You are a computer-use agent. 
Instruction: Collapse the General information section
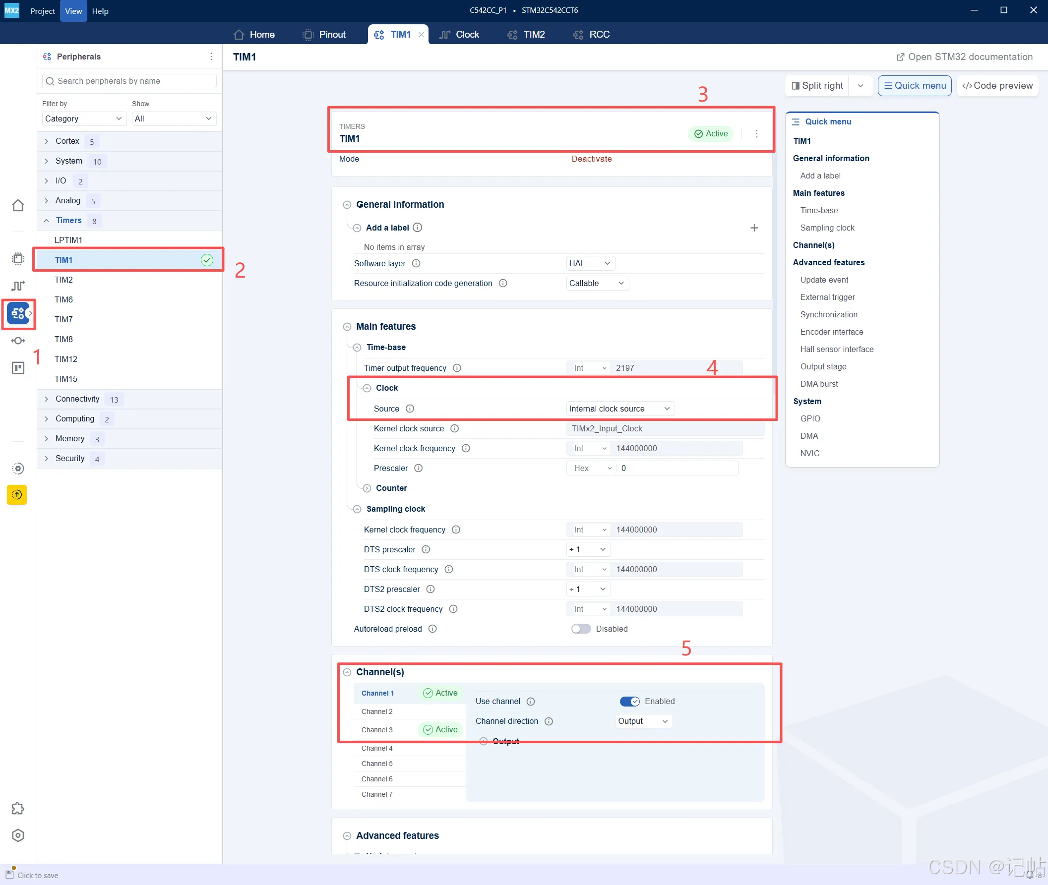pyautogui.click(x=347, y=205)
